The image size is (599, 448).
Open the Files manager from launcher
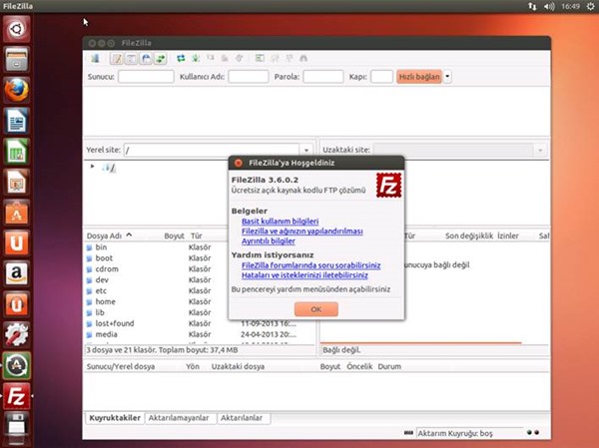(16, 60)
